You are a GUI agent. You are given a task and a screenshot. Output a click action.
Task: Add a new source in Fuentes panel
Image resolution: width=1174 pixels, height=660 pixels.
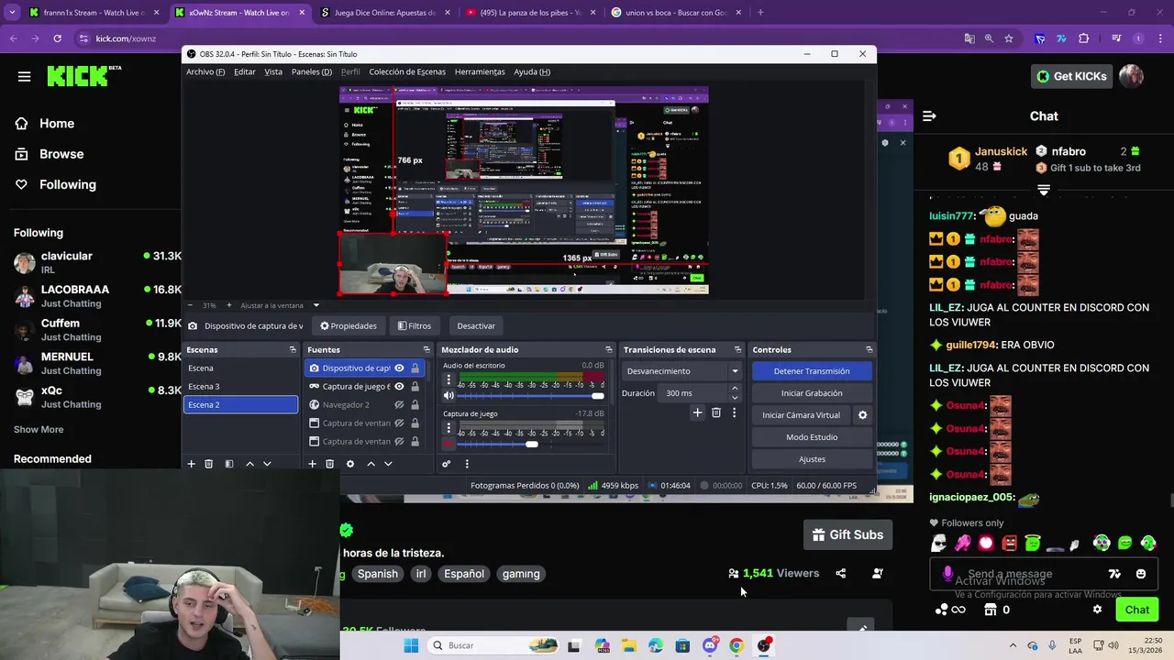[312, 464]
